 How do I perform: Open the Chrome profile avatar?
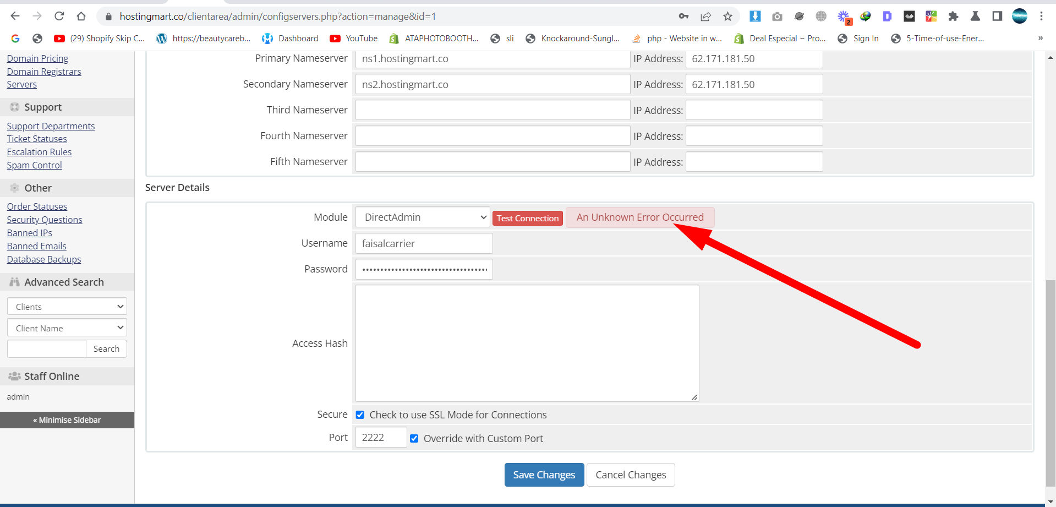1020,17
